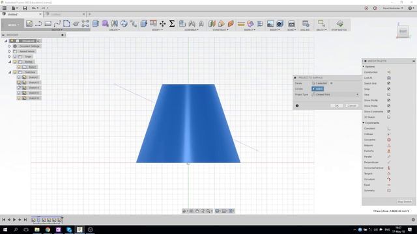Click the New Component assemble icon
Screen dimensions: 417x234
pos(182,23)
